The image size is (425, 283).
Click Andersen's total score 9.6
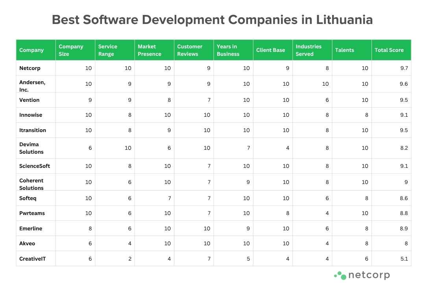(x=404, y=84)
